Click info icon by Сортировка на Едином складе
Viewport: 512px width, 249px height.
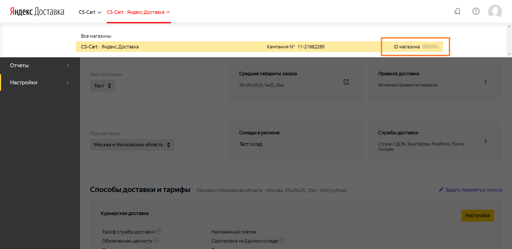pos(282,240)
